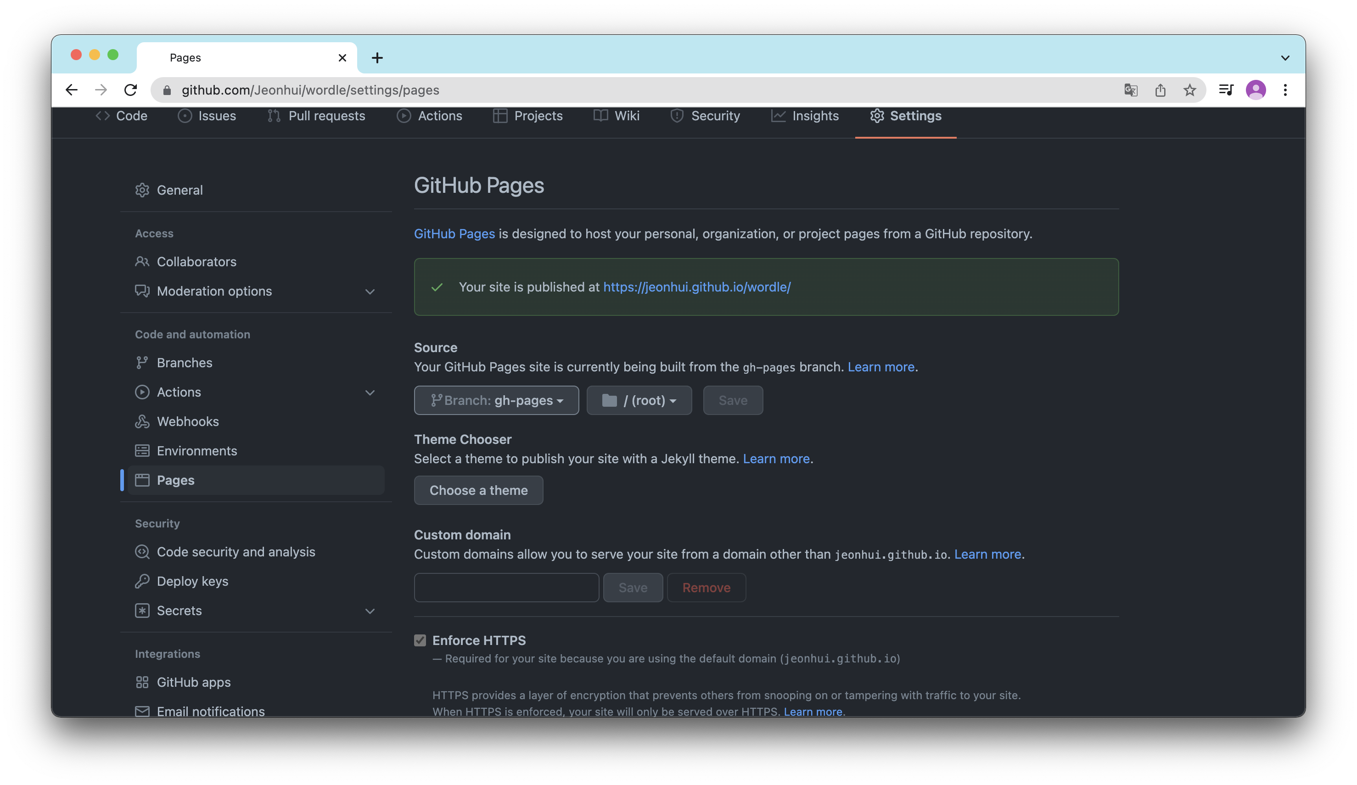Click the Custom domain text field
The height and width of the screenshot is (785, 1357).
[x=506, y=588]
